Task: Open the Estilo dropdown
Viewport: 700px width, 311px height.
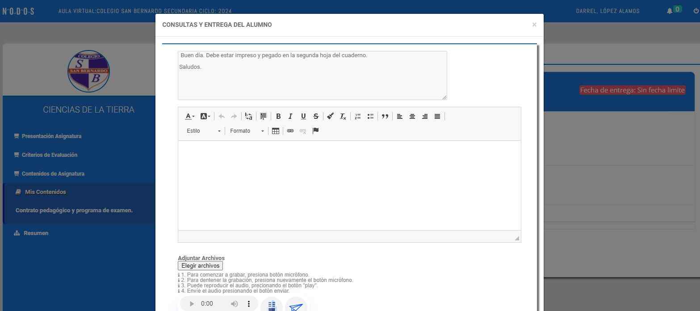Action: click(x=203, y=131)
